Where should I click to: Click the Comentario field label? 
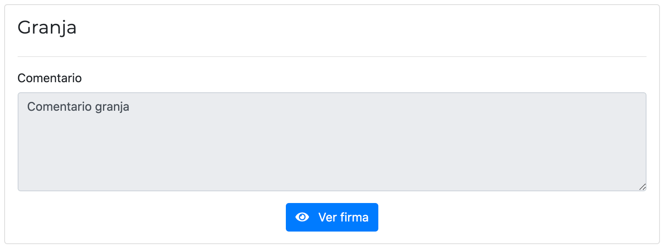(50, 78)
